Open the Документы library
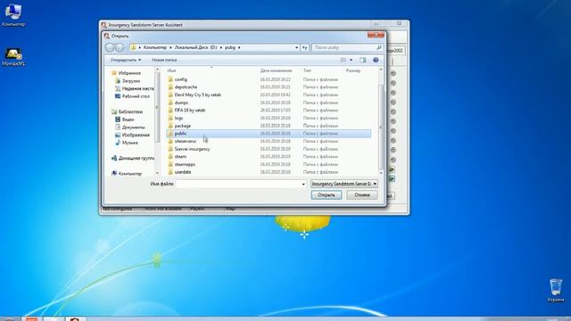571x321 pixels. (133, 127)
